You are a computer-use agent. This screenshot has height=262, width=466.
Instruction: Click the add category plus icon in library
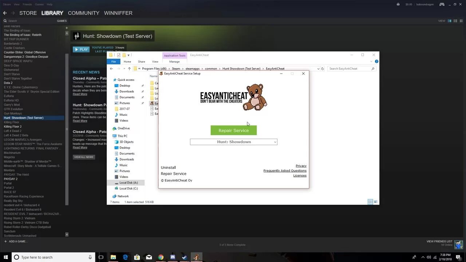click(x=66, y=28)
